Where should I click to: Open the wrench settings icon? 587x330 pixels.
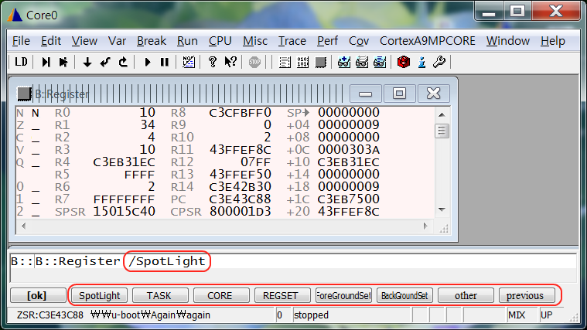(439, 62)
